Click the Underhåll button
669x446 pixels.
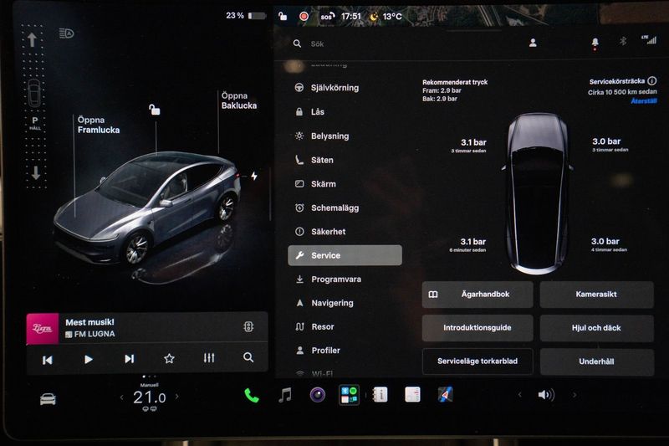coord(596,361)
